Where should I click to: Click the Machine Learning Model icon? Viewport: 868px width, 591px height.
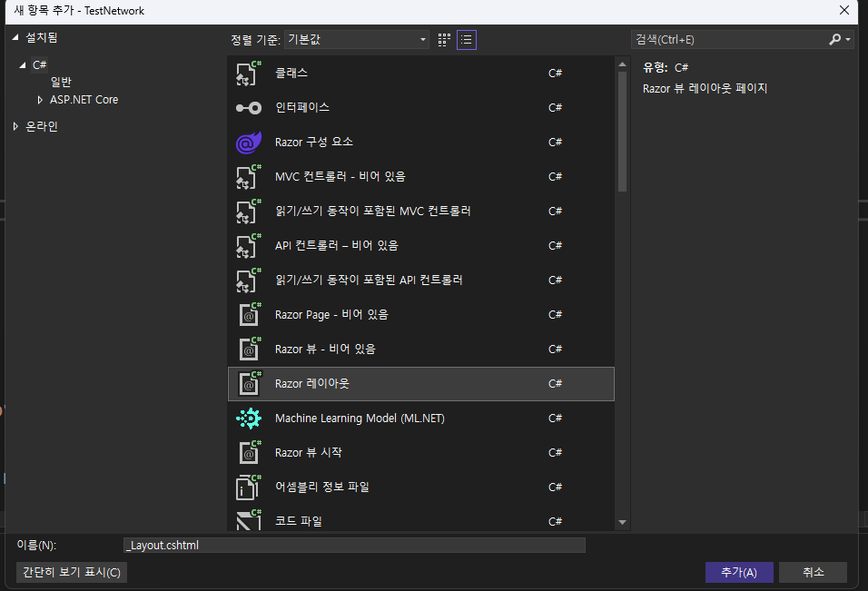[249, 419]
